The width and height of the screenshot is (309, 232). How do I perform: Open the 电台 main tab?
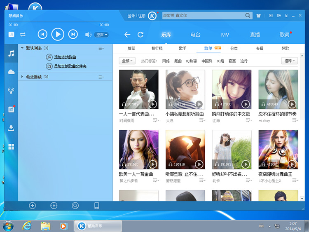(x=195, y=35)
